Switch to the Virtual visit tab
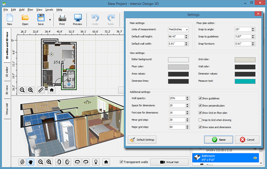 pyautogui.click(x=7, y=109)
